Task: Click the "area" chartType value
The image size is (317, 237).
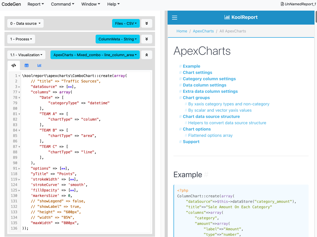Action: click(87, 136)
